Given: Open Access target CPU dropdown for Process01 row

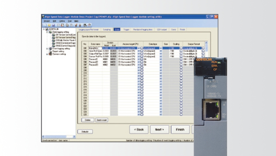Looking at the screenshot, I should (x=139, y=59).
